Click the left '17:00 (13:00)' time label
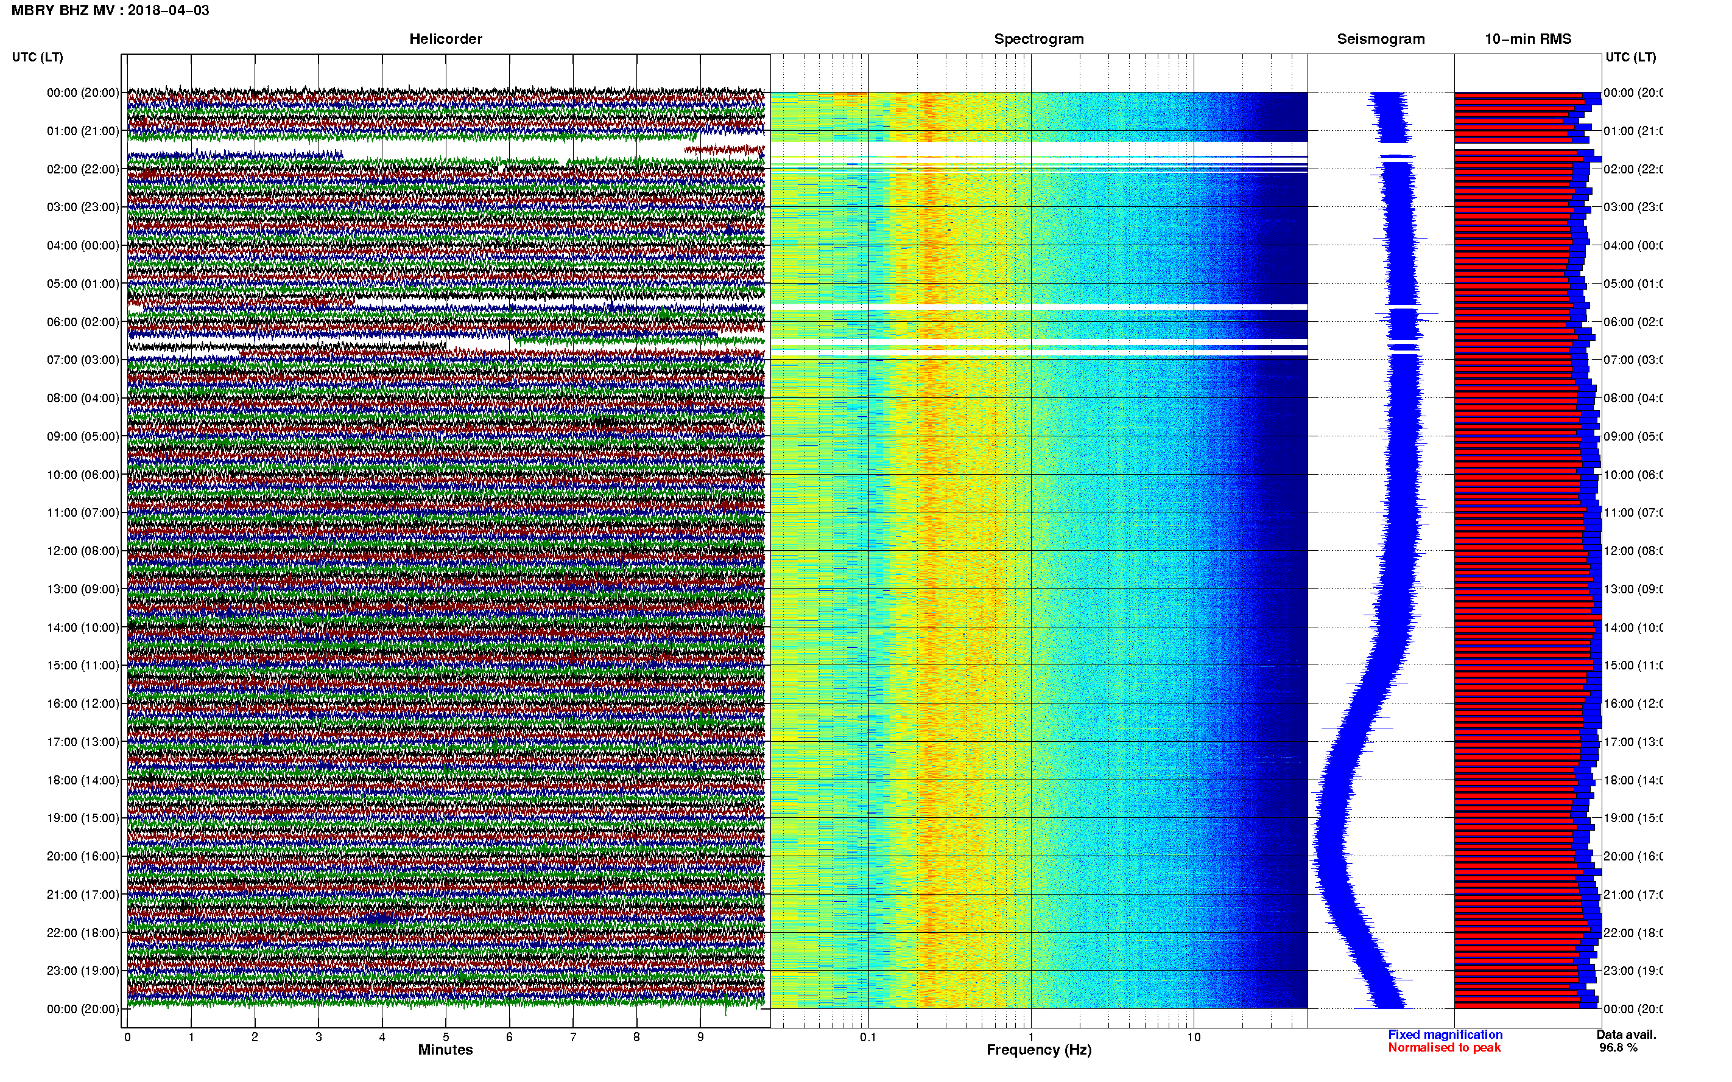The image size is (1732, 1082). pos(83,742)
